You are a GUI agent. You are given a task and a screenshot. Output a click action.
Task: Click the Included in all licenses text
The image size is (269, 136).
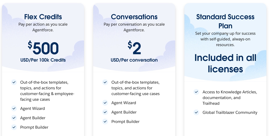point(225,63)
